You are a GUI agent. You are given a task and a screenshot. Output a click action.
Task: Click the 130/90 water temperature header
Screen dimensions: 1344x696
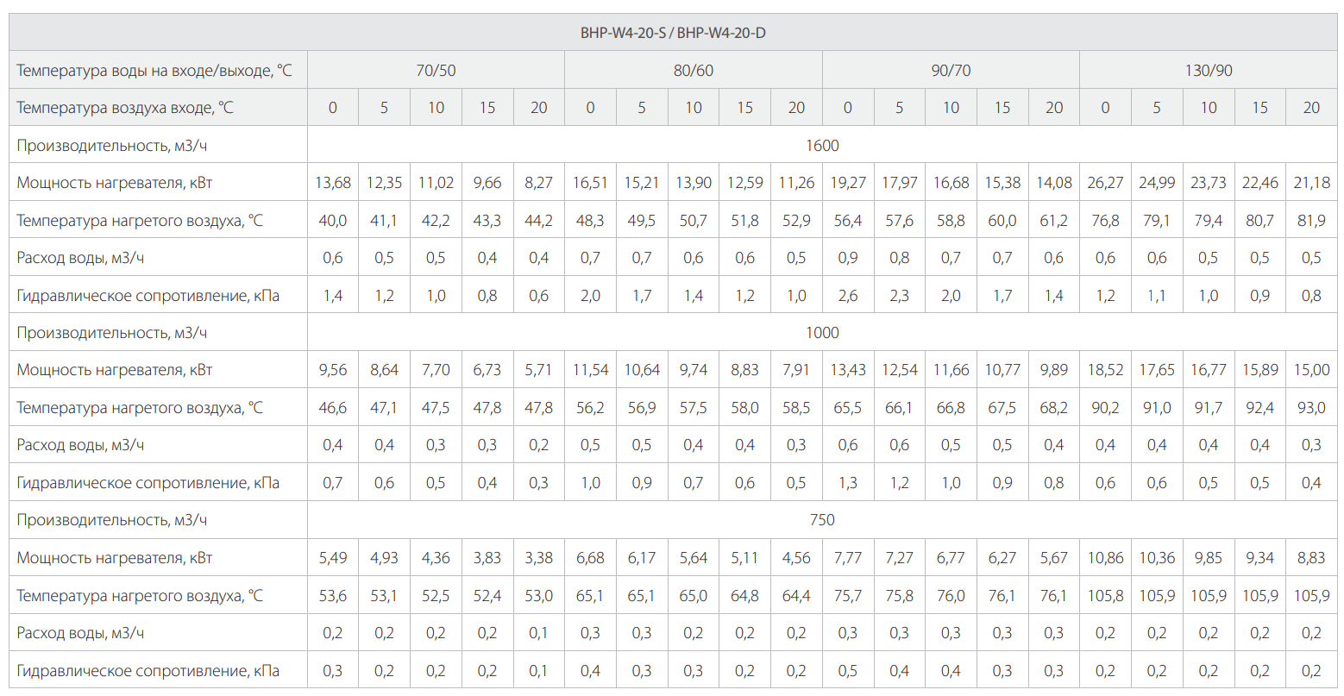coord(1209,70)
